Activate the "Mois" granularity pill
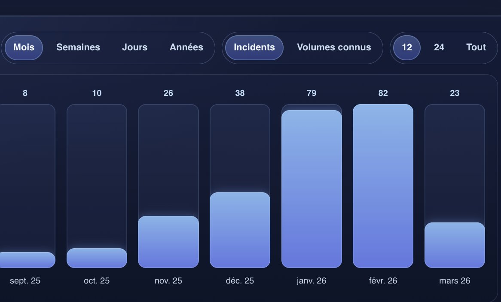 [x=23, y=47]
